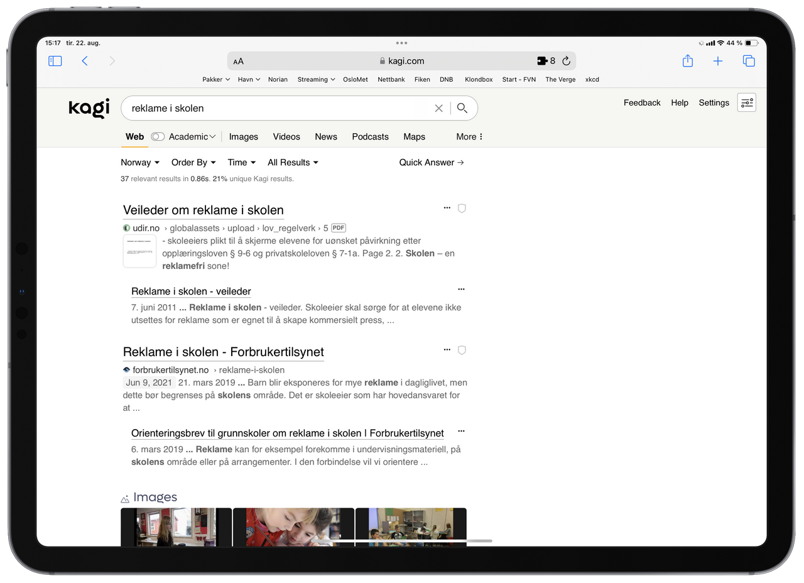Open the Norway region dropdown

coord(139,162)
